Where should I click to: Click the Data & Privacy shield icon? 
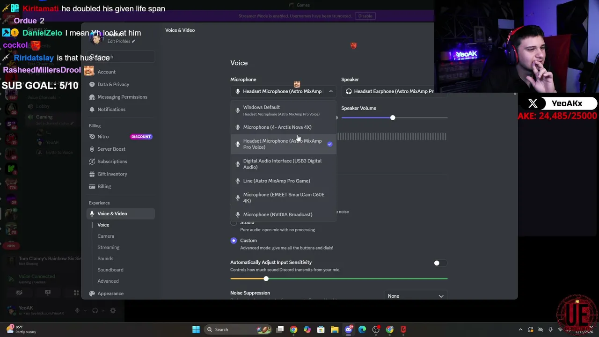pos(92,84)
